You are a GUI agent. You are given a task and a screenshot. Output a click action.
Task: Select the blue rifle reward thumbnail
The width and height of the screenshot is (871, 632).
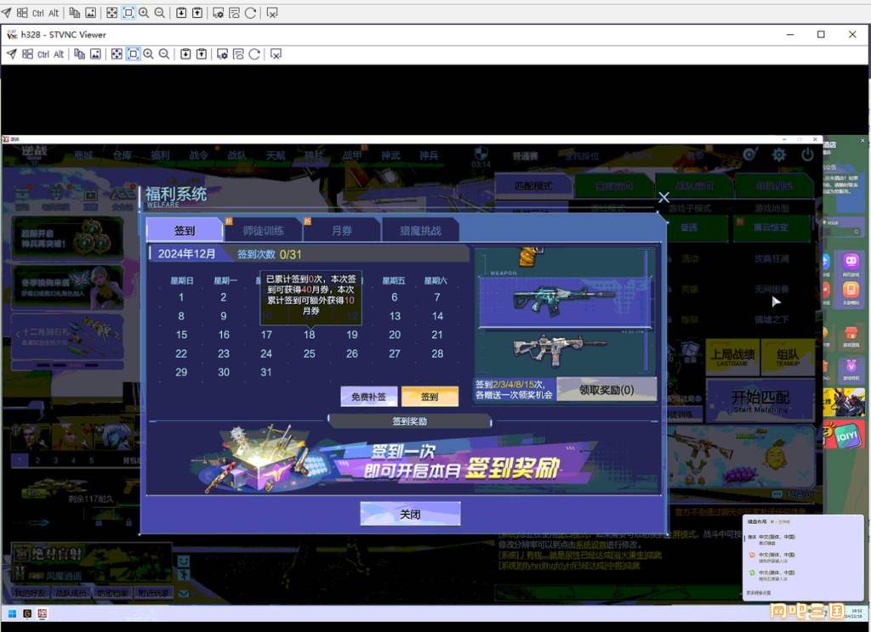(x=565, y=302)
